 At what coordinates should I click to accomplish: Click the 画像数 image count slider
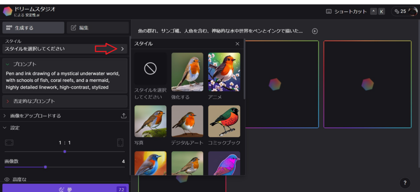click(x=45, y=167)
